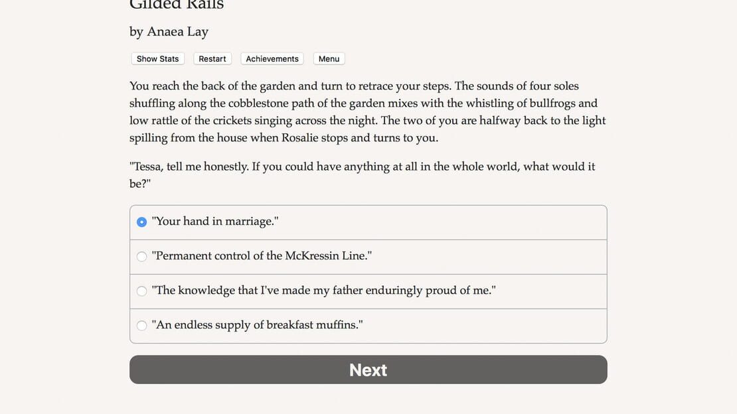The width and height of the screenshot is (737, 414).
Task: Click the word "be?" ending Rosalie's question
Action: coord(140,184)
